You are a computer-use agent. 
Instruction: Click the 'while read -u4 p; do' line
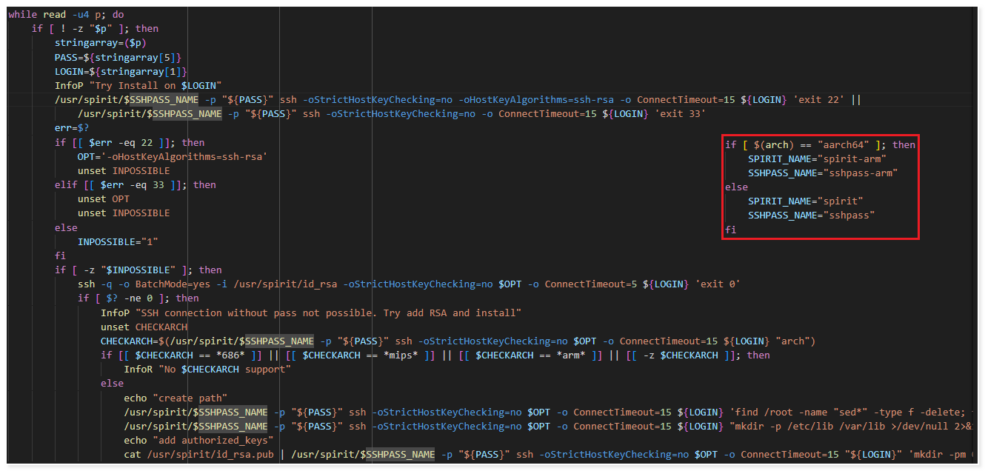point(66,14)
